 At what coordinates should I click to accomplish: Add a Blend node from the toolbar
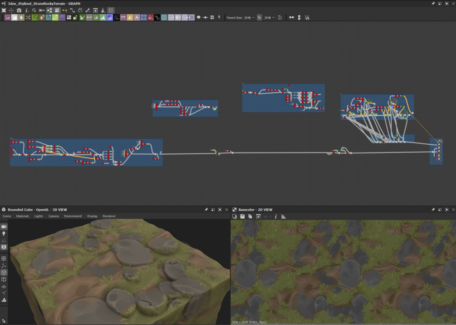14,17
